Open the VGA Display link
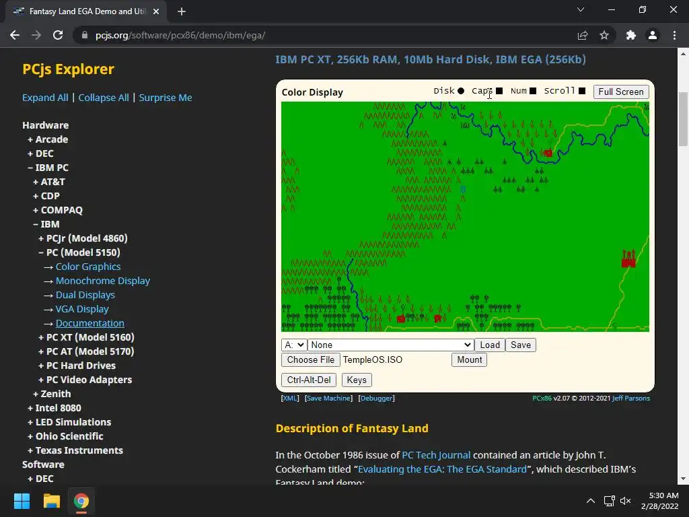 tap(82, 309)
